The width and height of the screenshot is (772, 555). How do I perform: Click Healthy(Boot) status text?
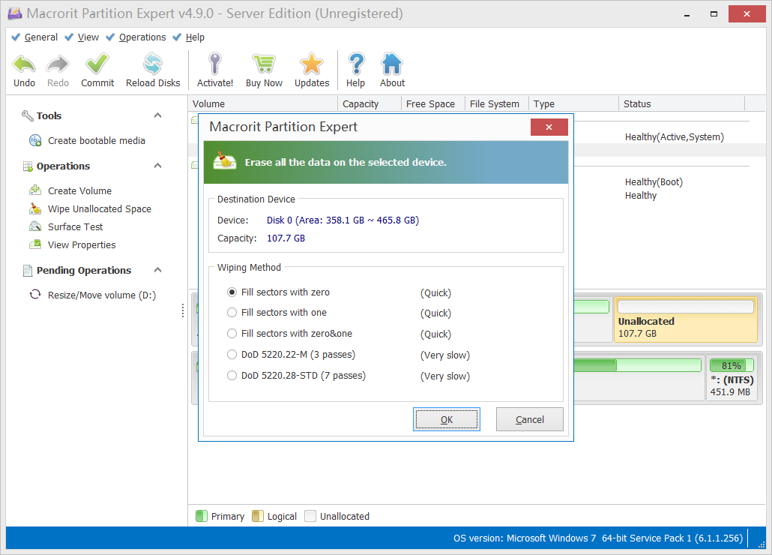click(654, 181)
